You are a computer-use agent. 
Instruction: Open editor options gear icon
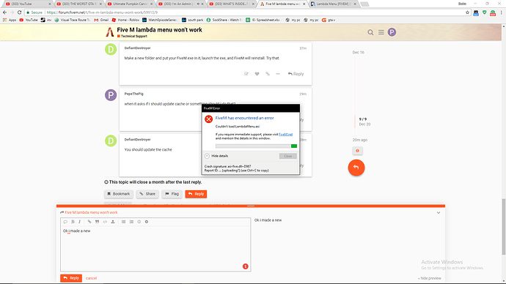[x=147, y=222]
